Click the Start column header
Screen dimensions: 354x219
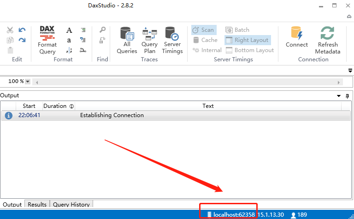pyautogui.click(x=29, y=106)
